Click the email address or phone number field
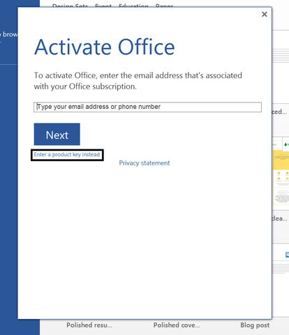The width and height of the screenshot is (289, 335). [x=147, y=107]
